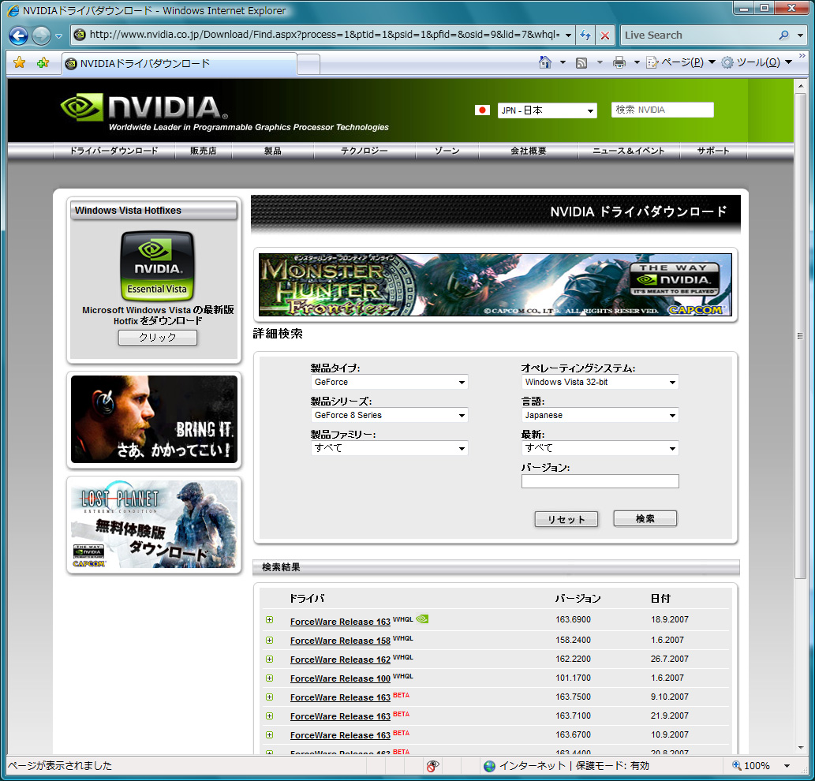Image resolution: width=815 pixels, height=781 pixels.
Task: Go back with the browser Back arrow
Action: (x=19, y=35)
